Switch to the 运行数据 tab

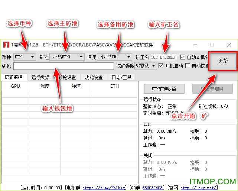click(x=40, y=77)
